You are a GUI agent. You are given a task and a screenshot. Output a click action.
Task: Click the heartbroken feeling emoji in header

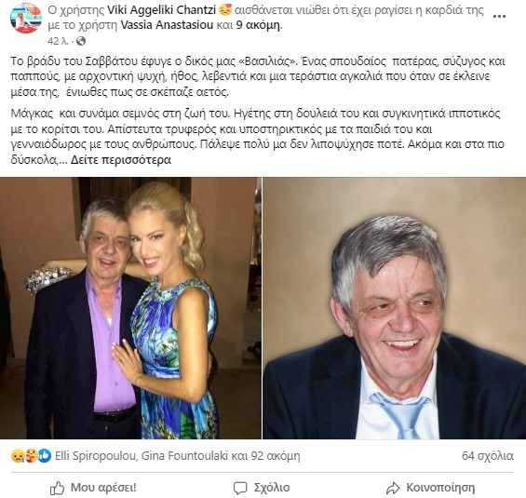(225, 10)
